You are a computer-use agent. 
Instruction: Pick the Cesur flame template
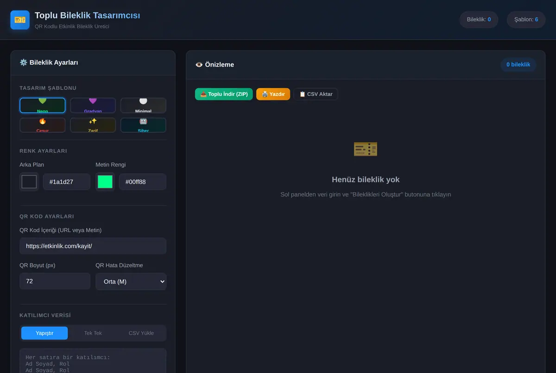[x=43, y=125]
